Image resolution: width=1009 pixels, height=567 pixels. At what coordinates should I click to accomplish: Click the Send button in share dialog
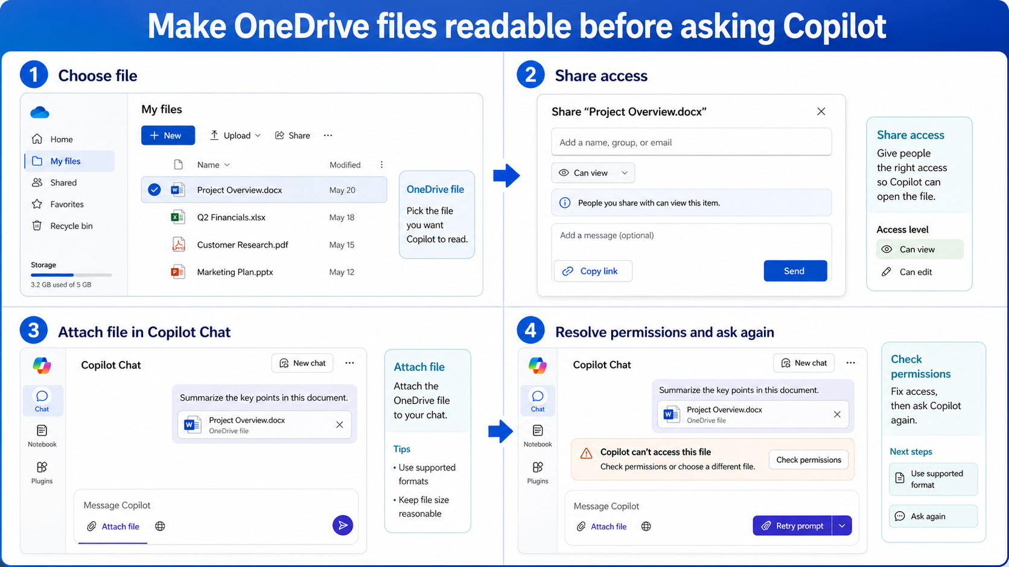point(795,271)
